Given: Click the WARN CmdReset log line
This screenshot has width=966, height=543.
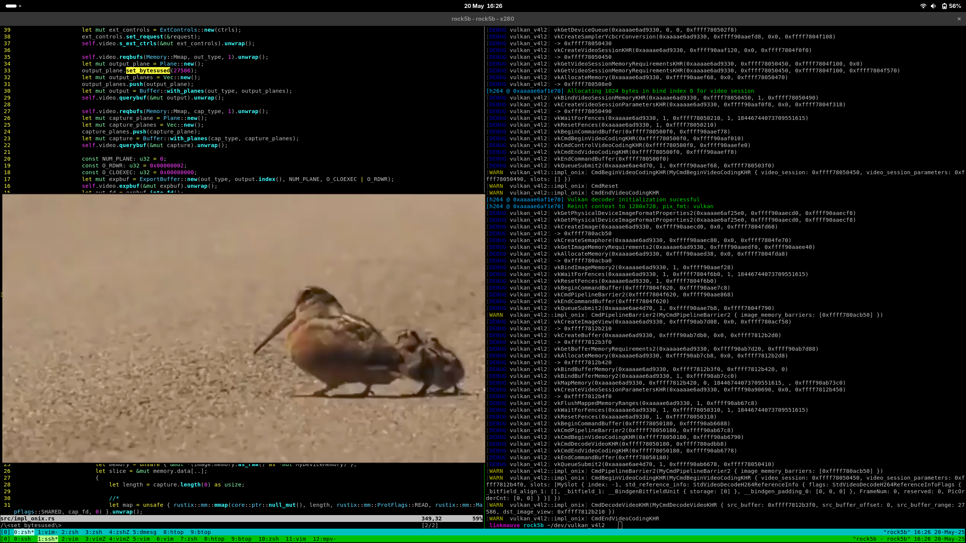Looking at the screenshot, I should click(x=552, y=186).
